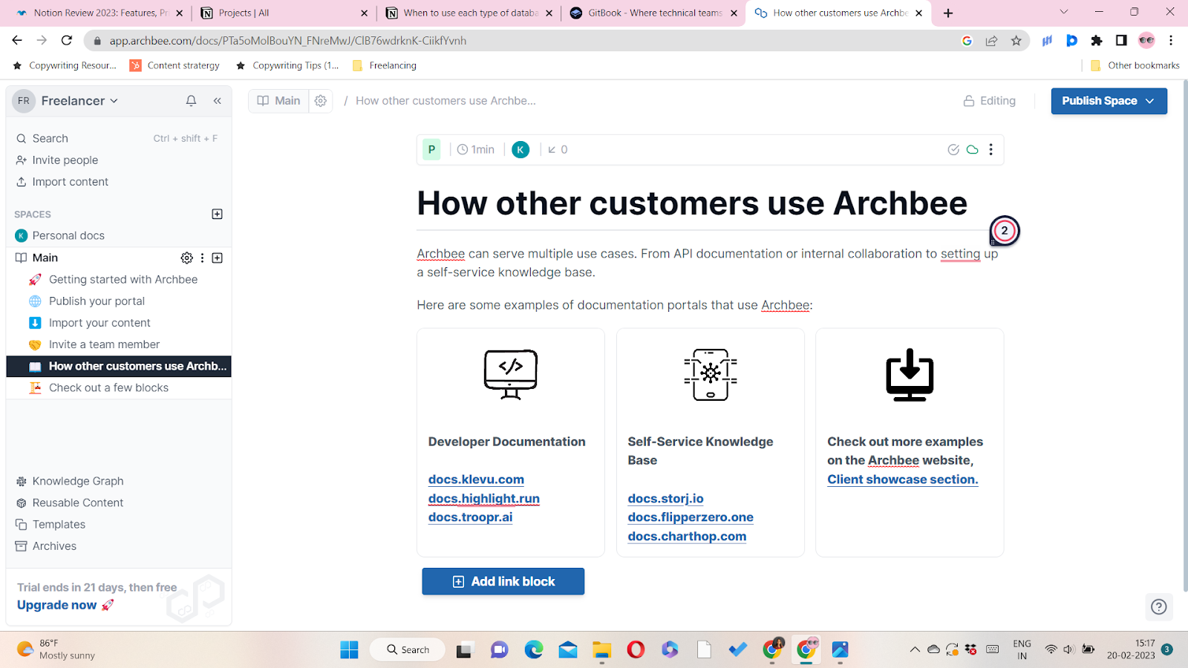Viewport: 1188px width, 668px height.
Task: Open the browser tab list chevron
Action: coord(1063,13)
